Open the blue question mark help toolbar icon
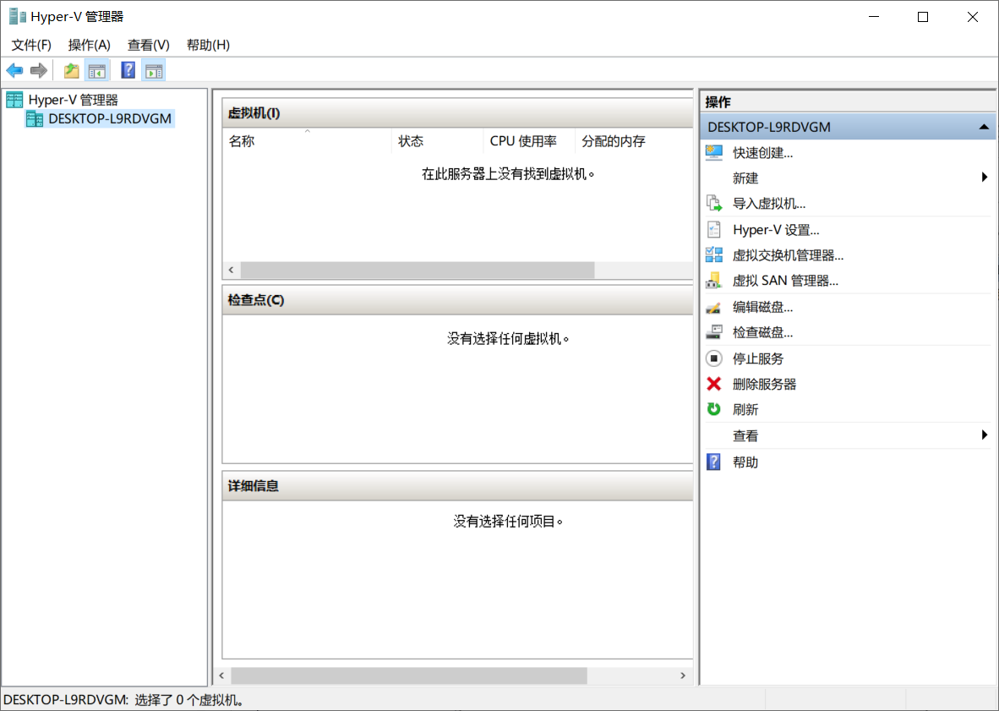 (128, 71)
